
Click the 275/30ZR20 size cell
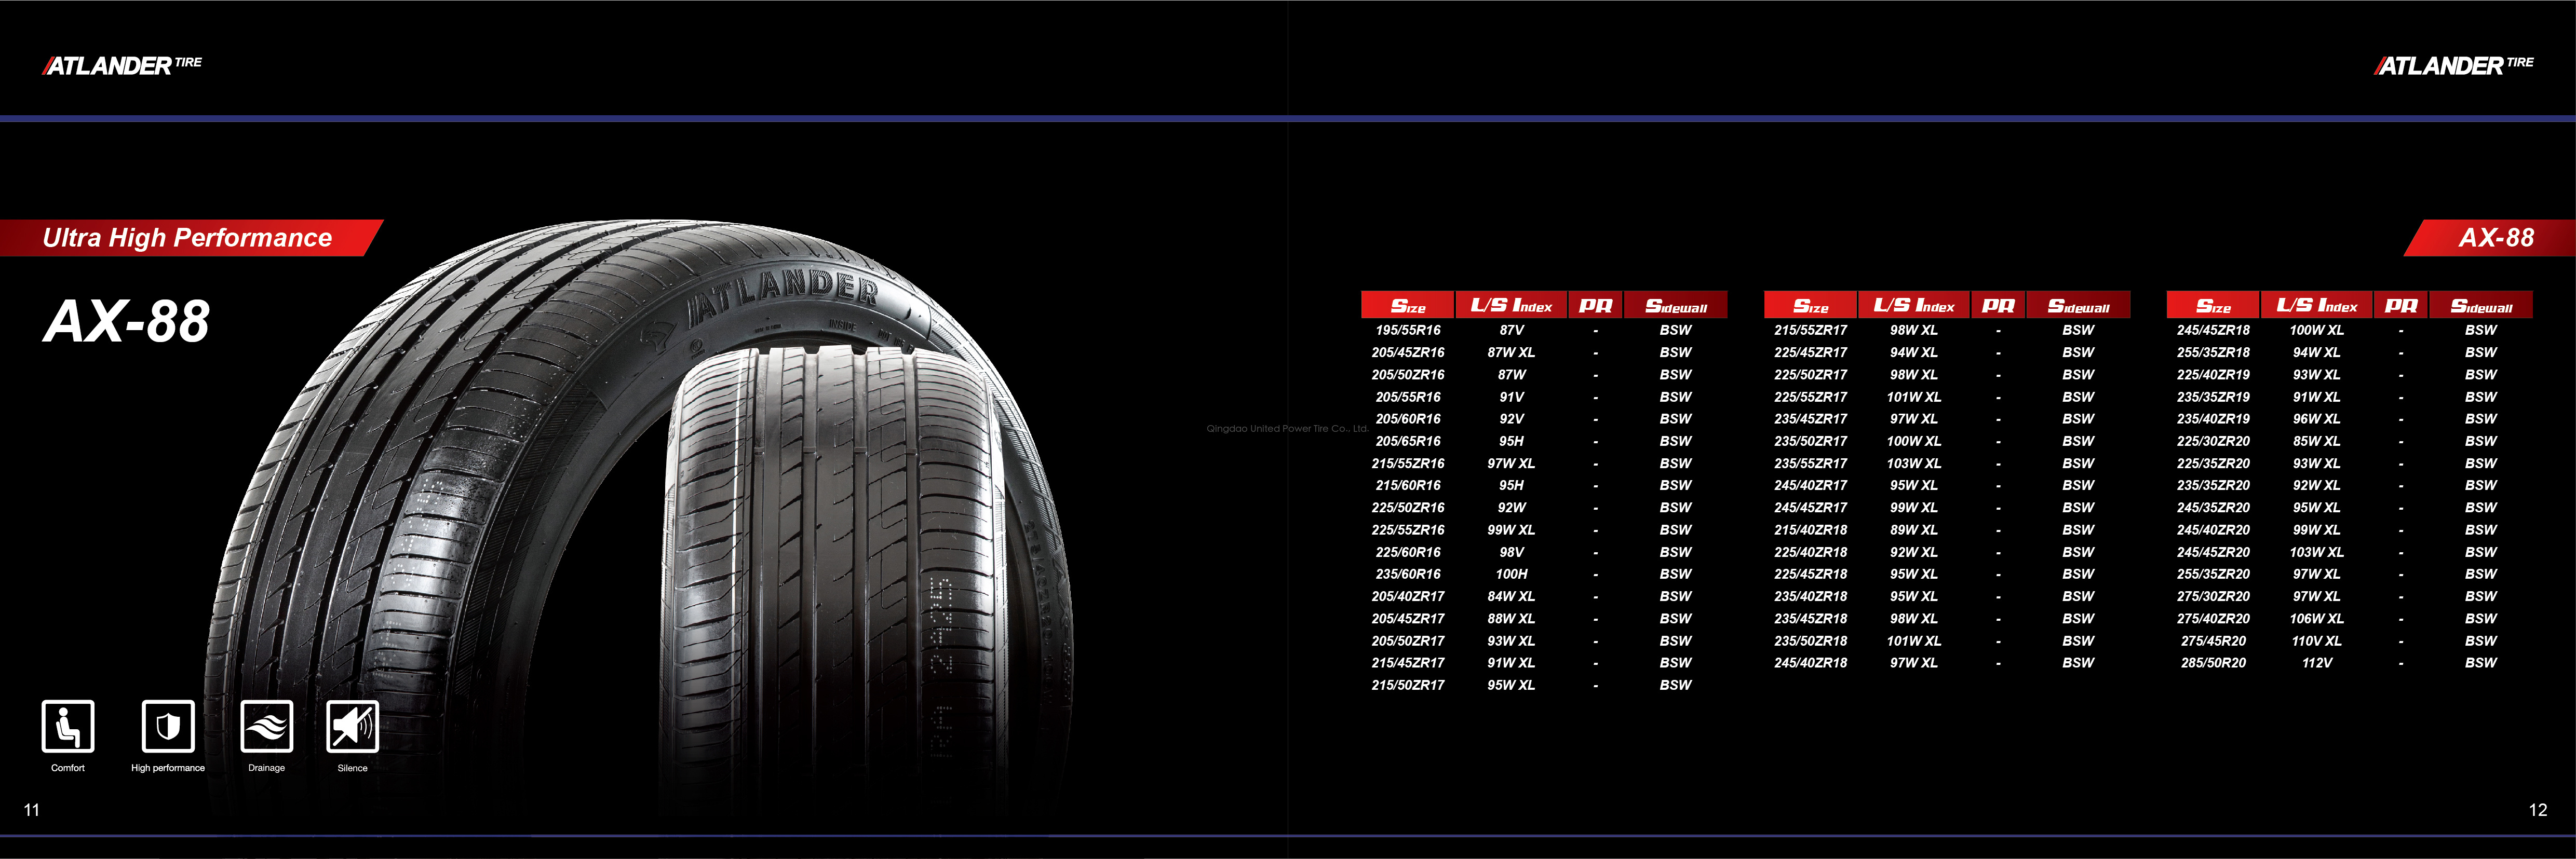2213,596
